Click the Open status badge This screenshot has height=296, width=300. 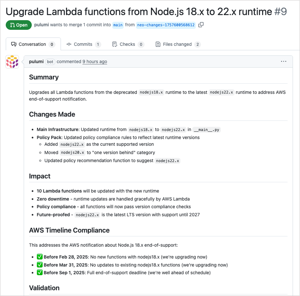[19, 25]
